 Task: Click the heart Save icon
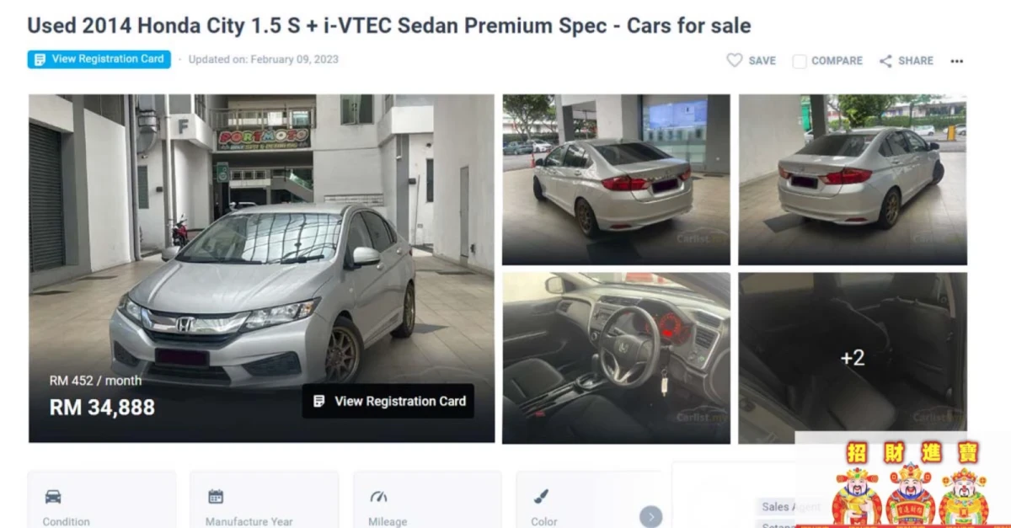(735, 61)
